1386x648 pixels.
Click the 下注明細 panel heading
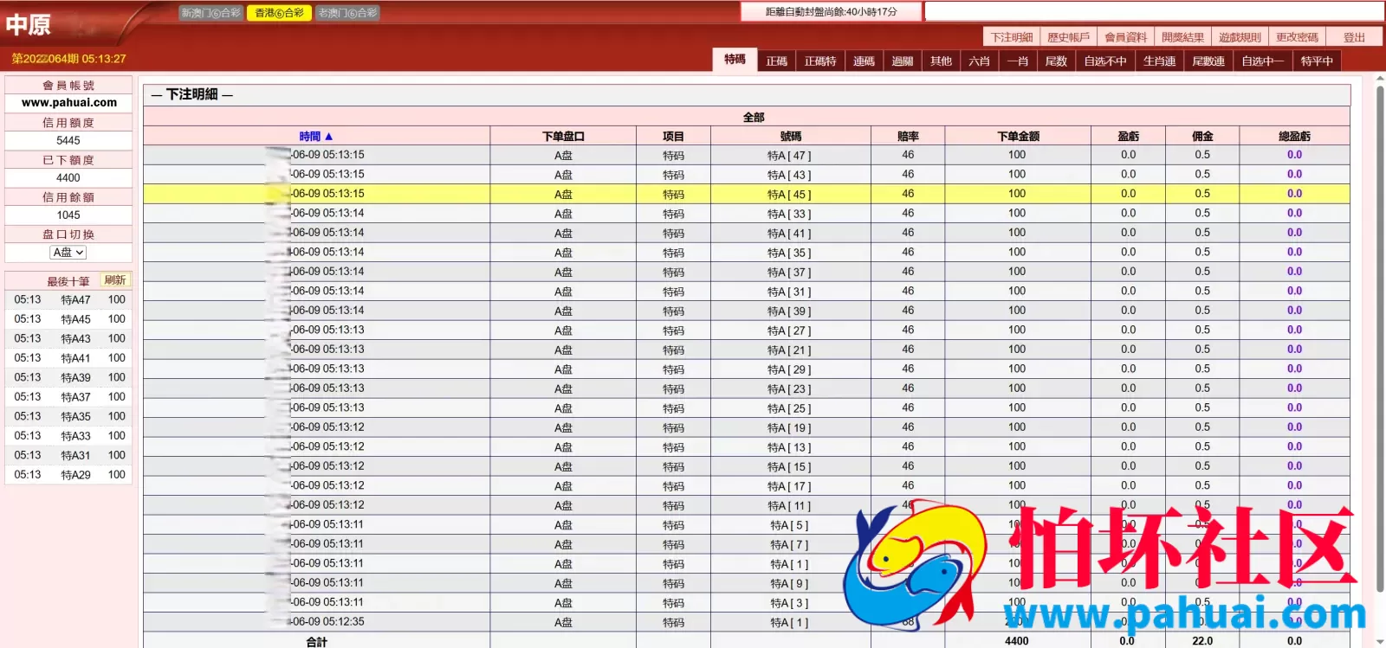point(191,94)
